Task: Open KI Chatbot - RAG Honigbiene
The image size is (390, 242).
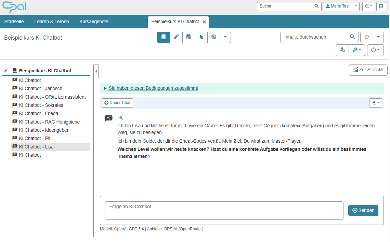Action: tap(49, 122)
